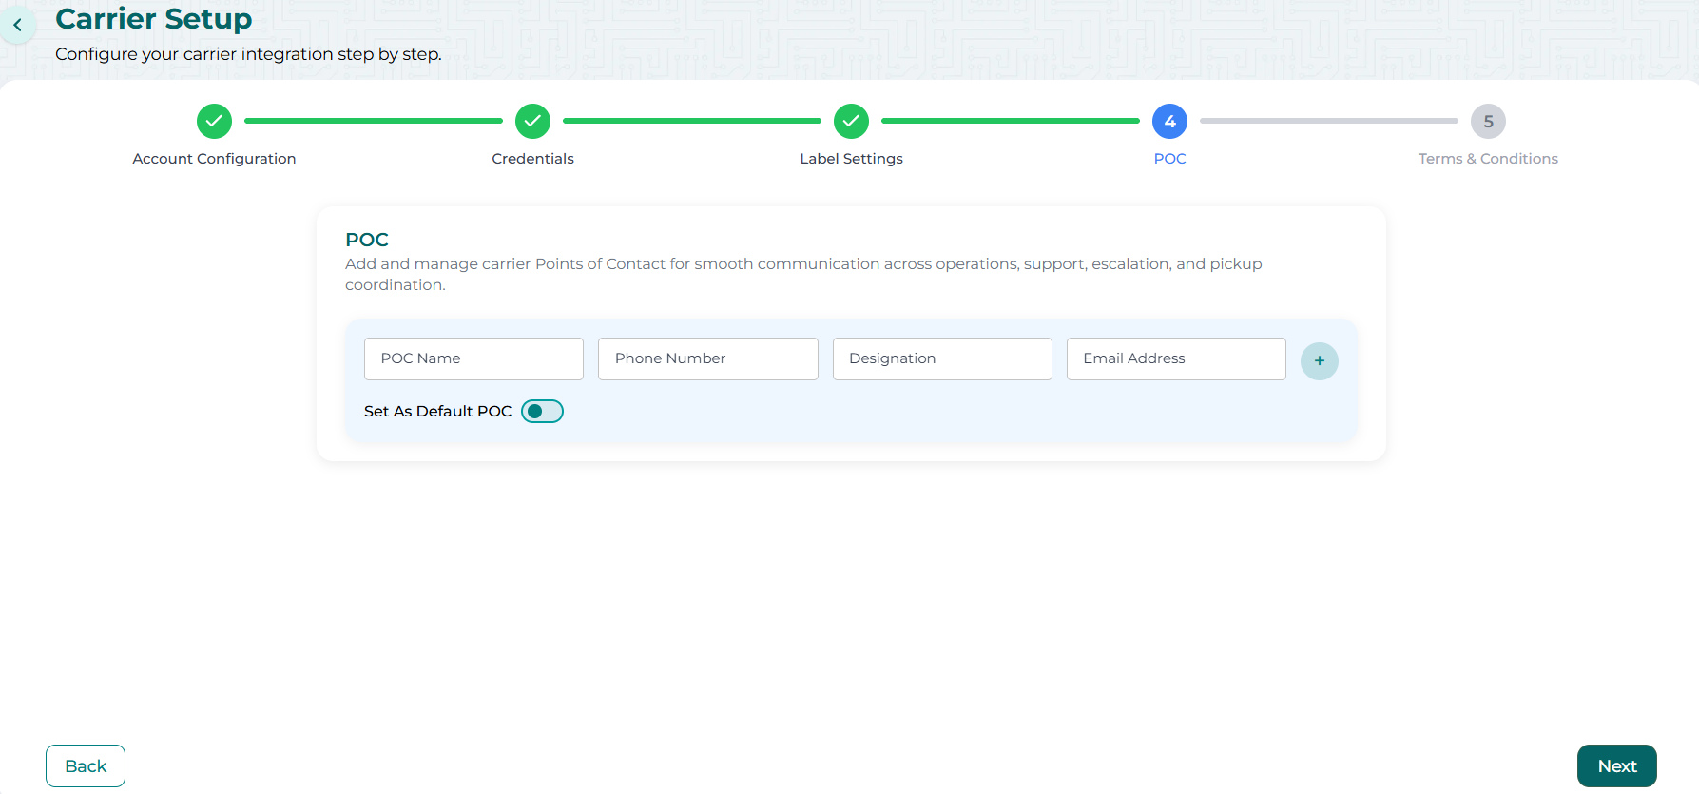
Task: Open the Credentials step label
Action: [x=532, y=159]
